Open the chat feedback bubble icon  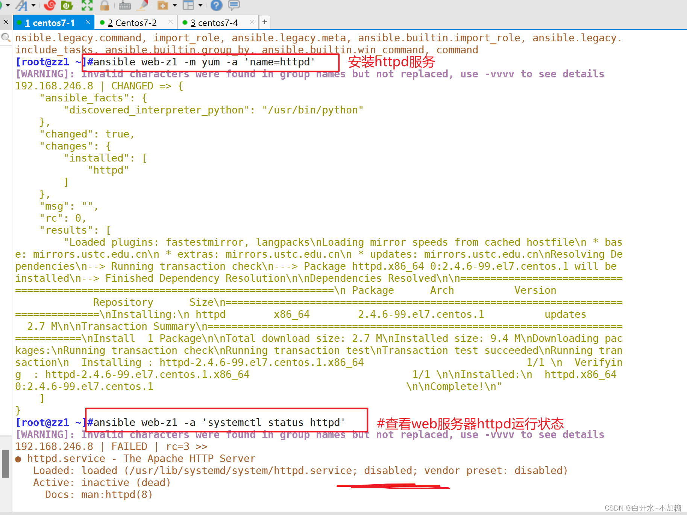pos(234,5)
